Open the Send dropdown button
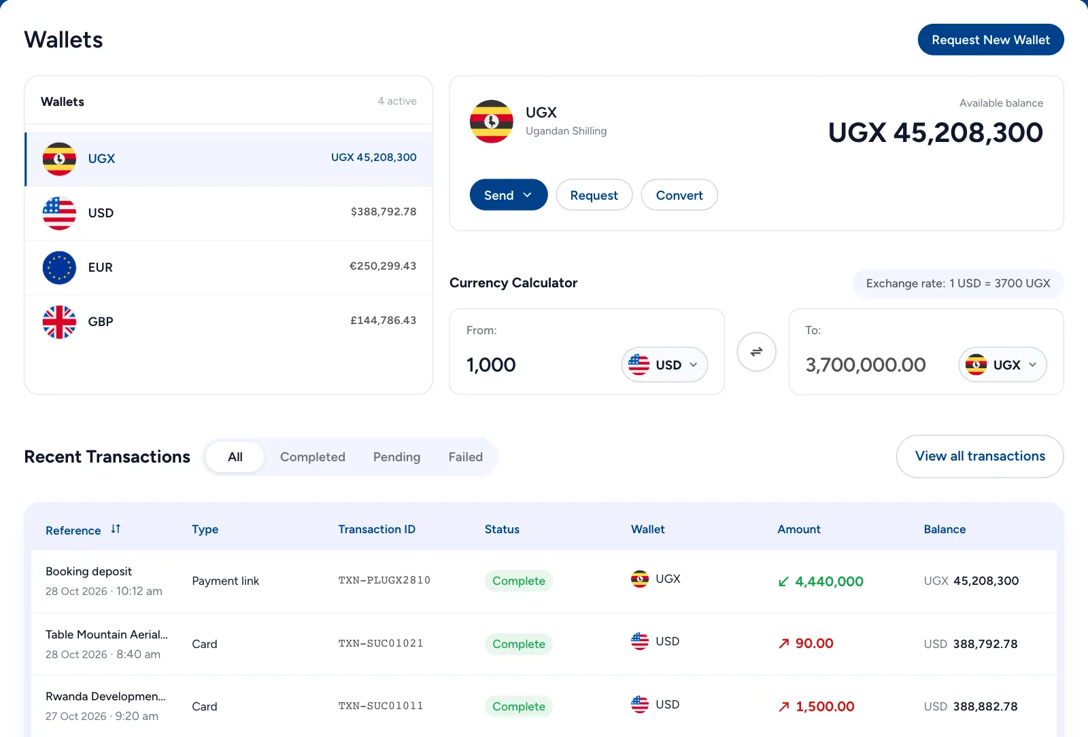 [508, 195]
